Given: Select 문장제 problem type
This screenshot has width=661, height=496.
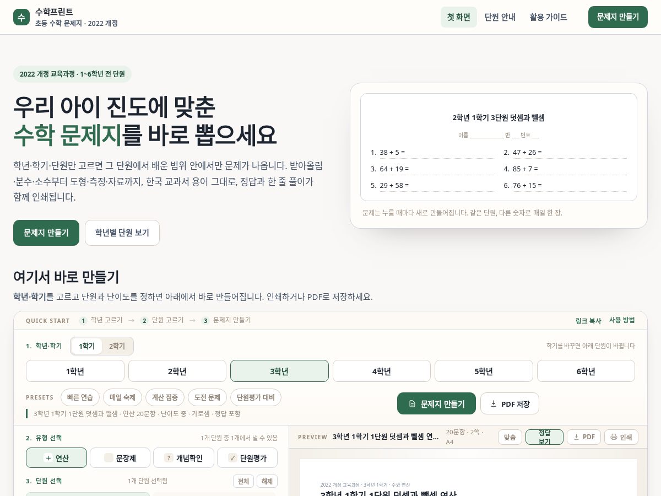Looking at the screenshot, I should [120, 458].
